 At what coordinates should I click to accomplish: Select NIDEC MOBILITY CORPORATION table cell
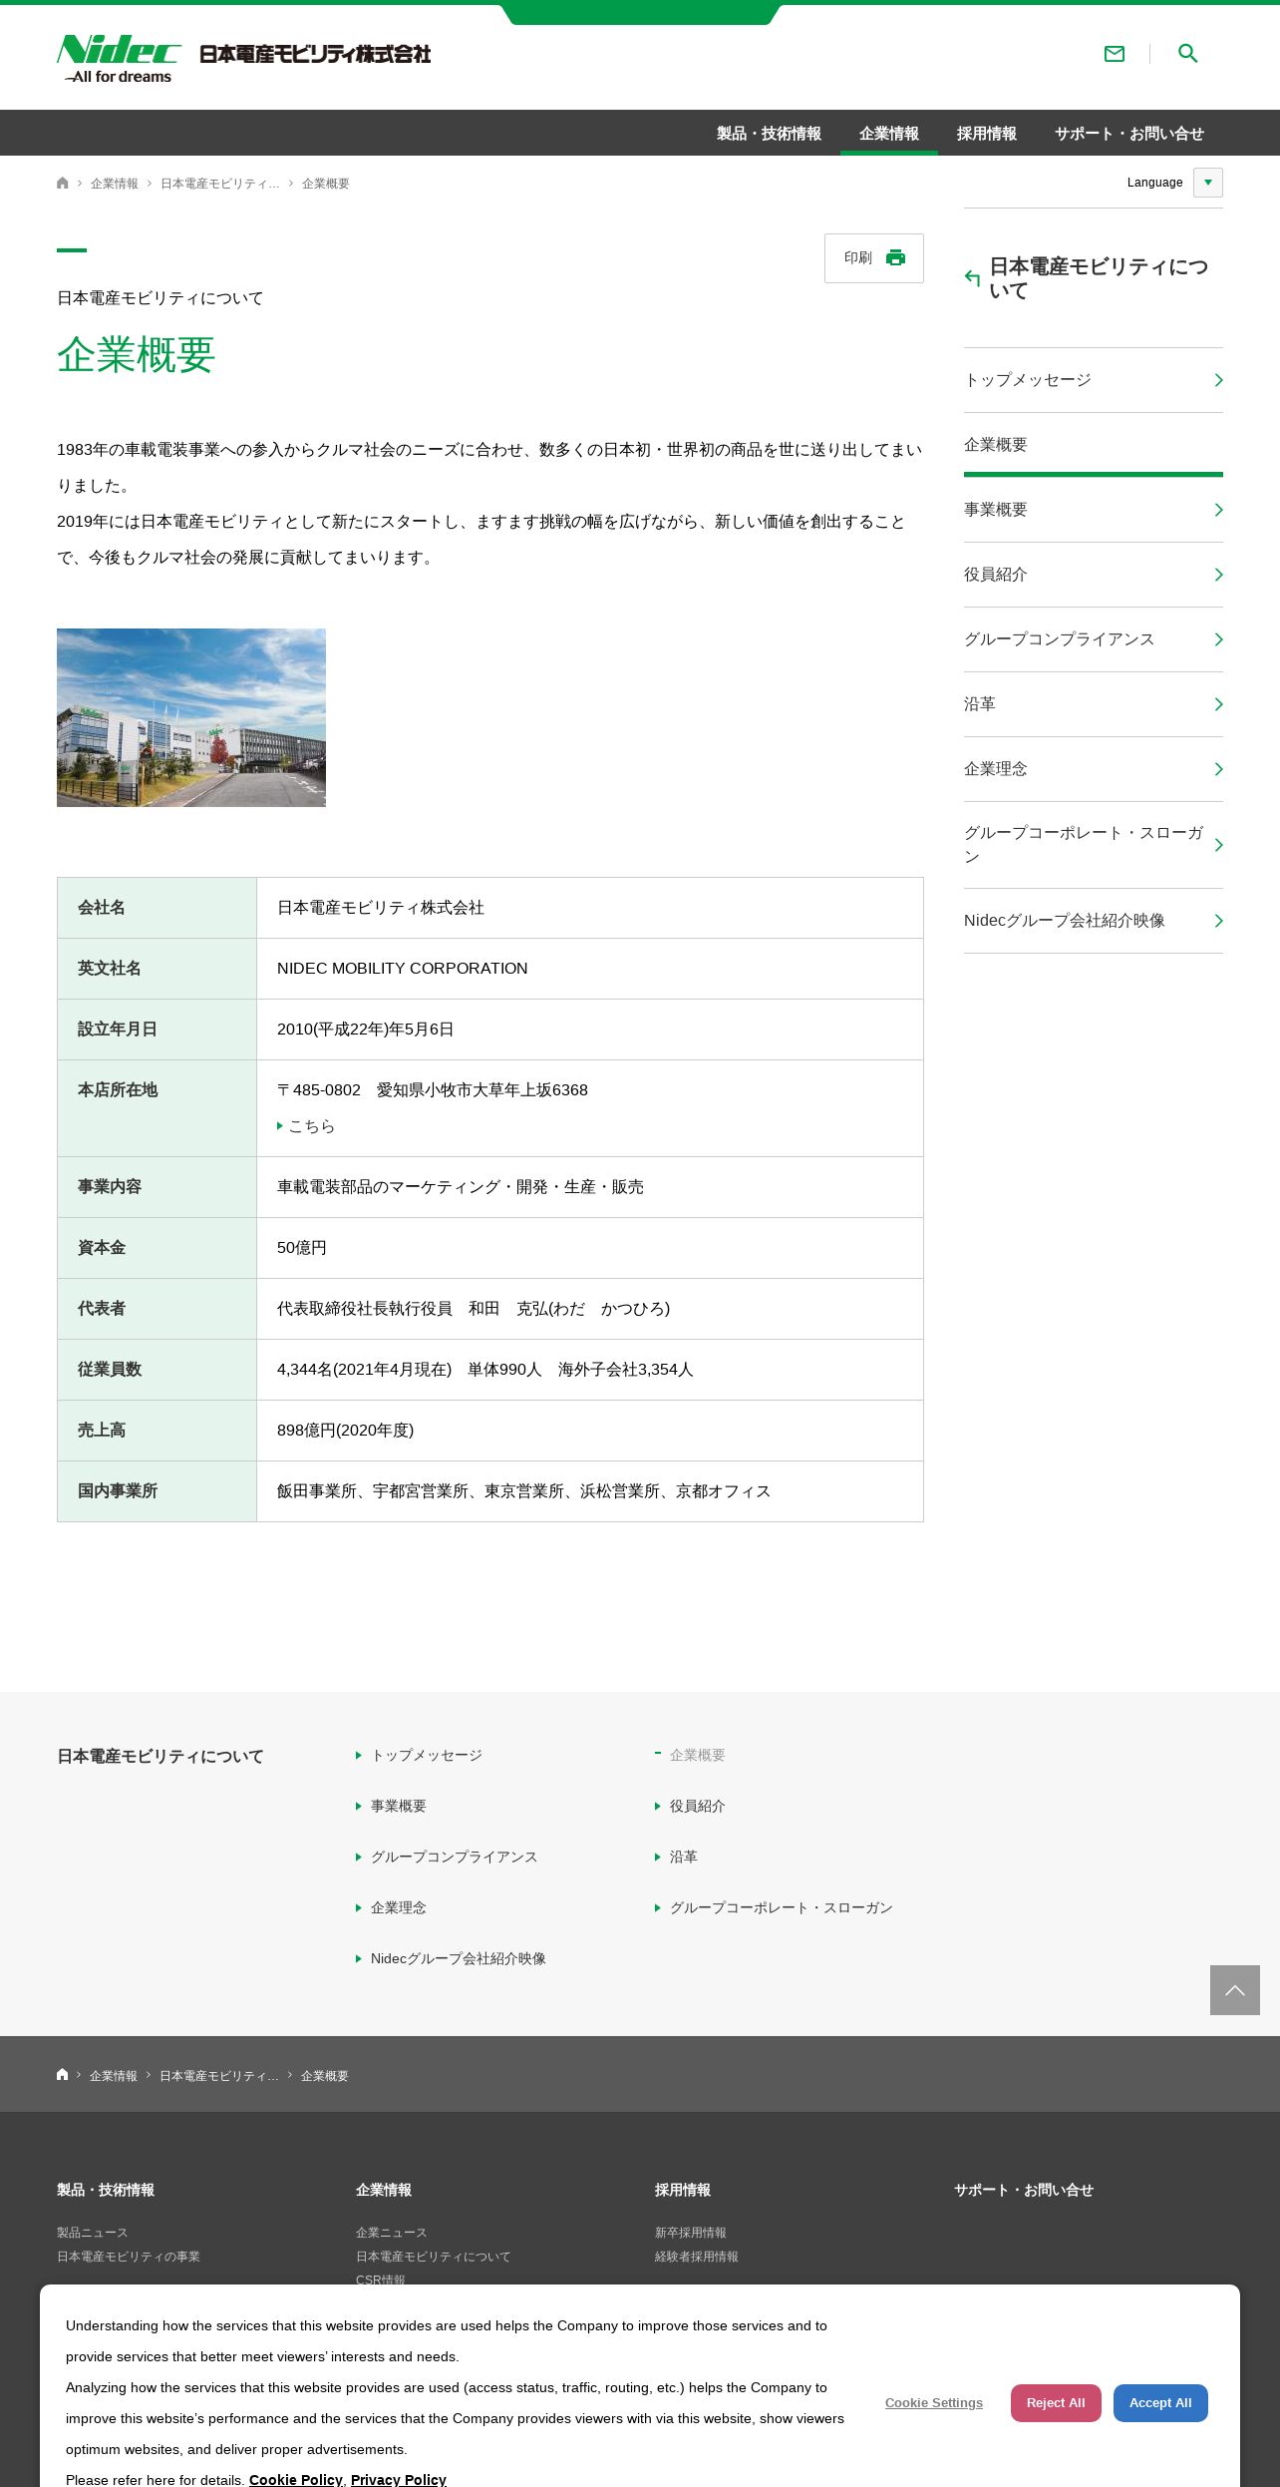point(590,969)
